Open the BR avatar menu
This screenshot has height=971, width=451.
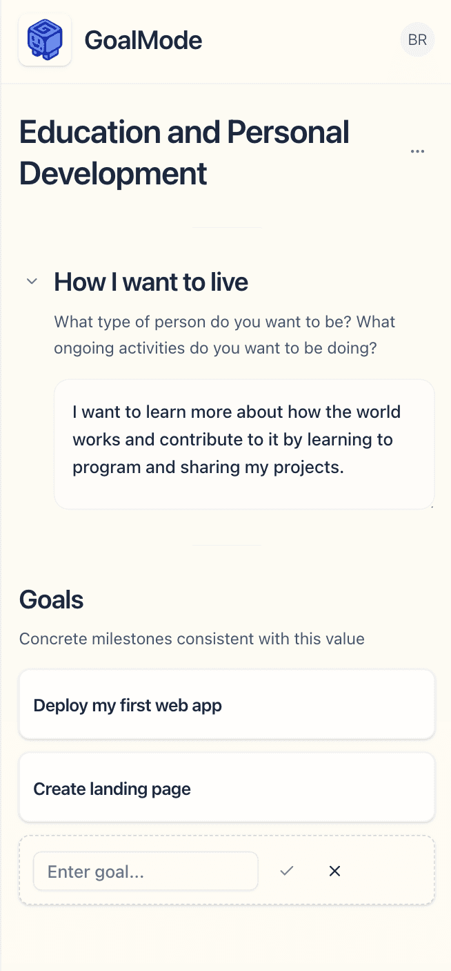(x=417, y=39)
